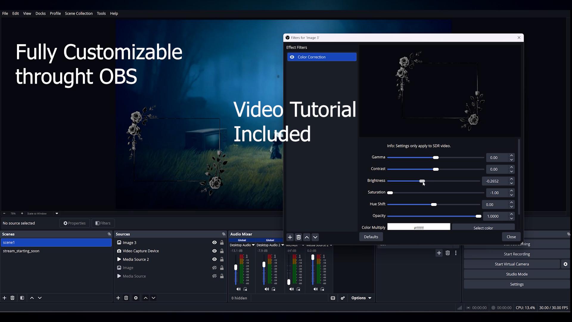This screenshot has width=572, height=322.
Task: Open the preview scale dropdown arrow
Action: 57,213
